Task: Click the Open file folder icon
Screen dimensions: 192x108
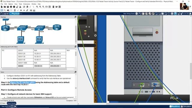Action: click(5, 7)
